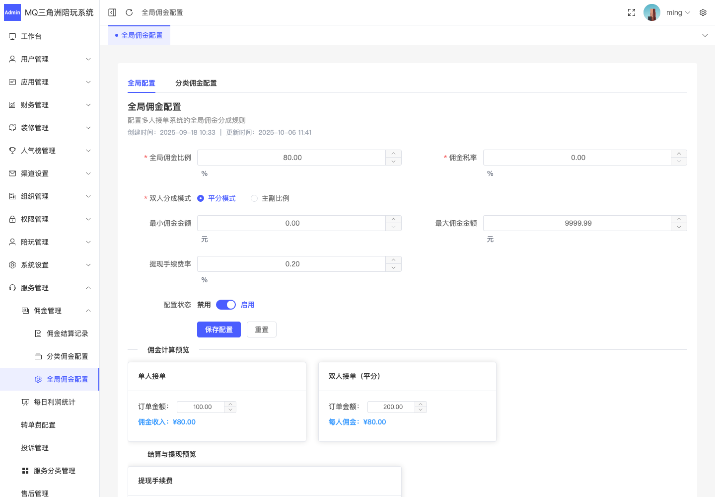
Task: Click the 人气榜管理 trophy icon
Action: pos(12,151)
